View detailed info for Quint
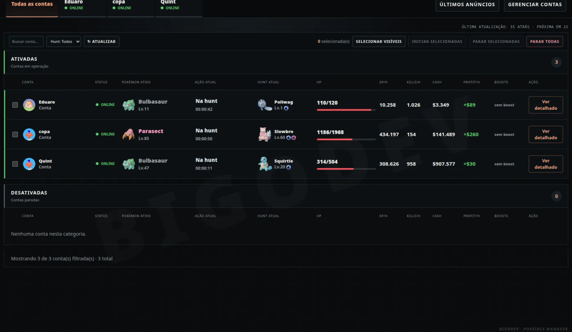The width and height of the screenshot is (572, 332). point(546,164)
